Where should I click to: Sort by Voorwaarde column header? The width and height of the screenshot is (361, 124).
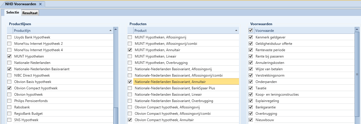pos(304,30)
